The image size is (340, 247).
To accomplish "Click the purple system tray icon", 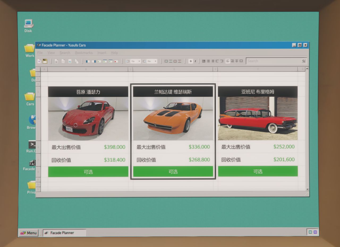I will (x=315, y=232).
